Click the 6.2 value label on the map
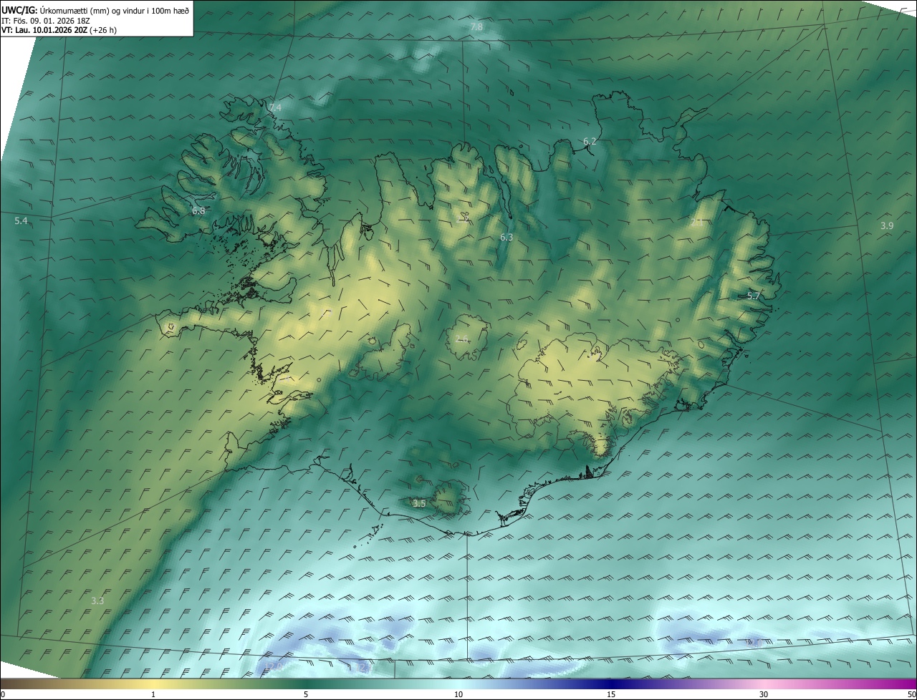This screenshot has height=700, width=917. click(x=590, y=142)
